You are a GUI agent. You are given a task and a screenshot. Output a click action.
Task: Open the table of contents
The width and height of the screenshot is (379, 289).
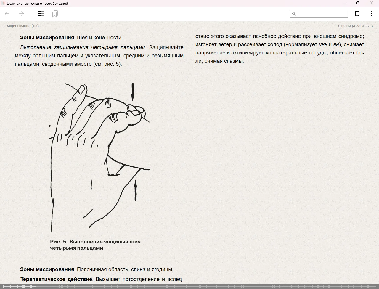point(41,14)
